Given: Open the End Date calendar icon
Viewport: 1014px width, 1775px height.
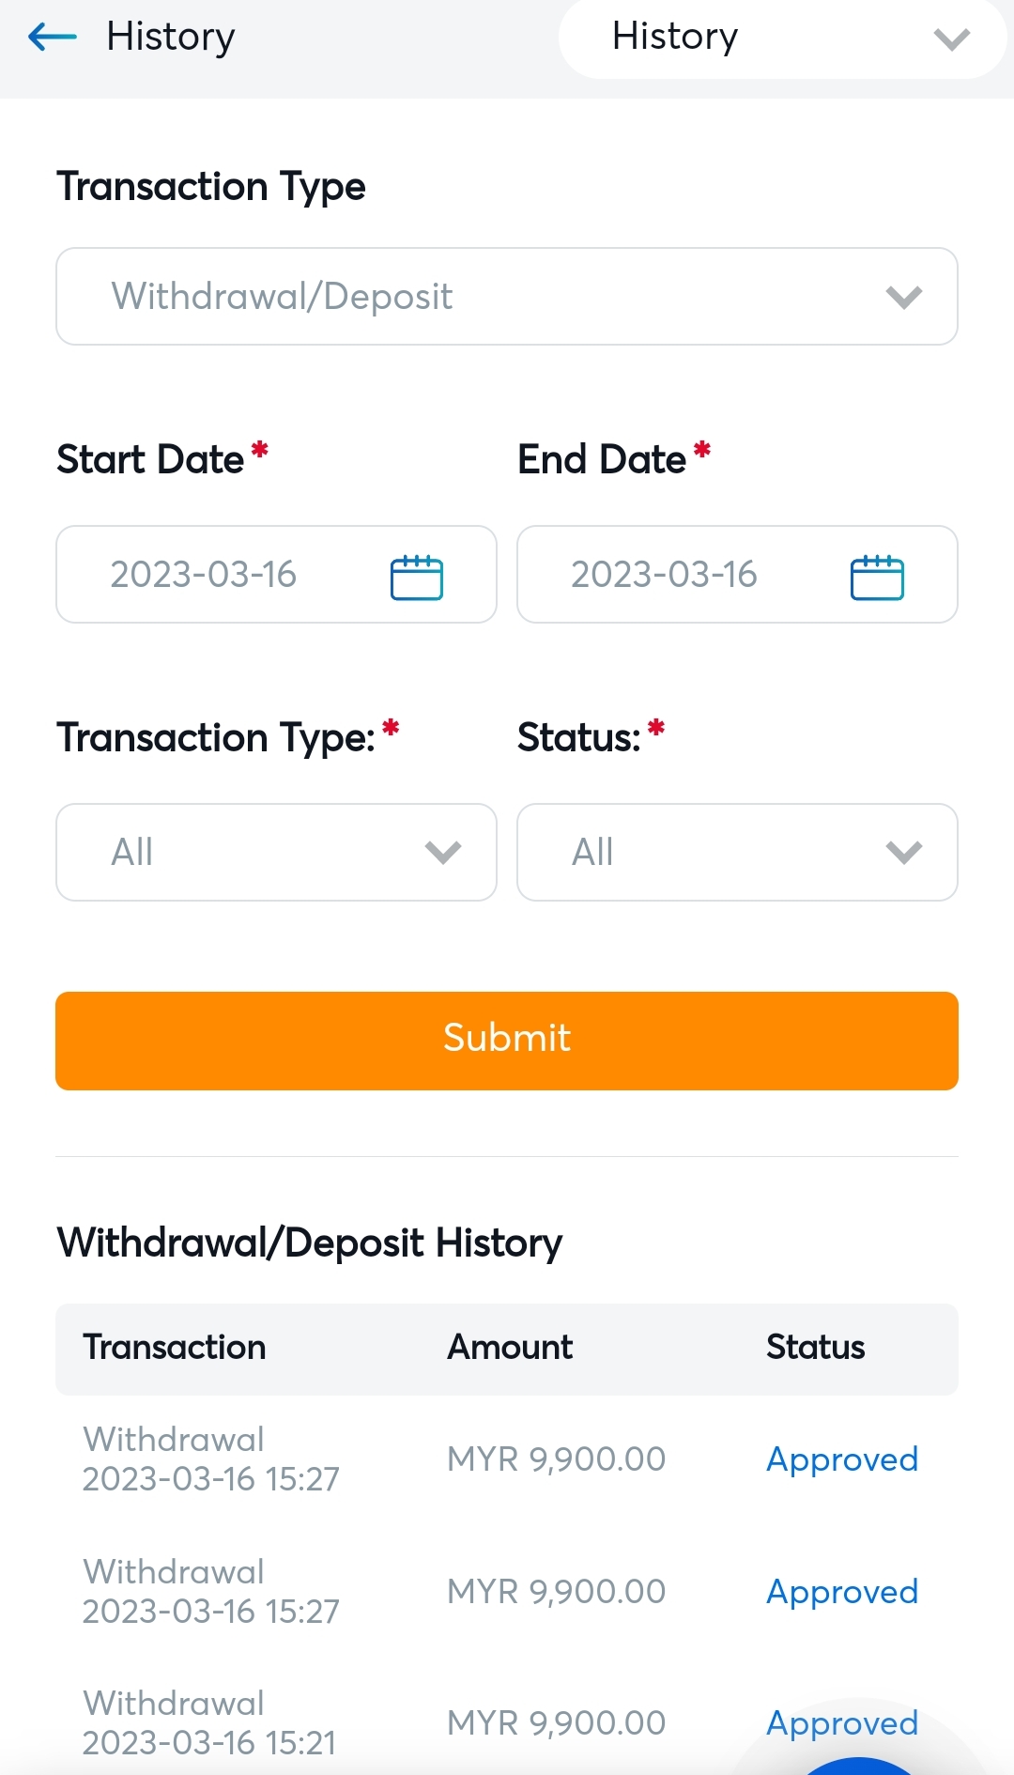Looking at the screenshot, I should click(877, 577).
